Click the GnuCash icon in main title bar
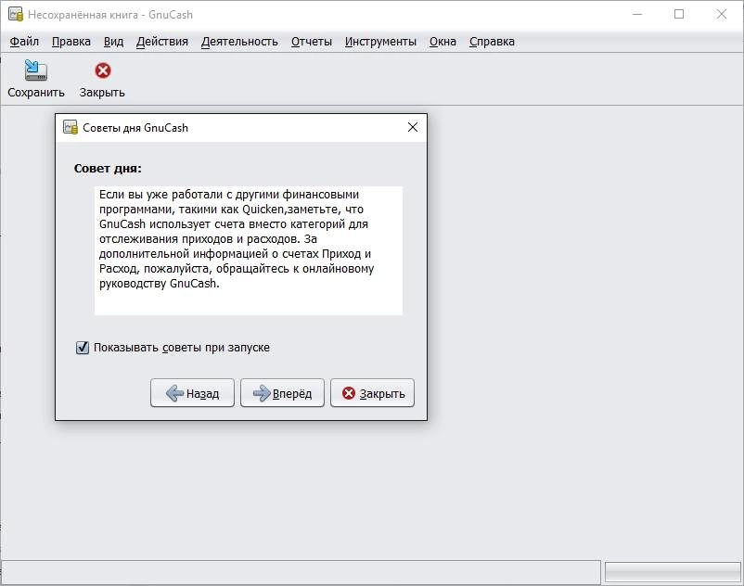The image size is (744, 586). (16, 14)
